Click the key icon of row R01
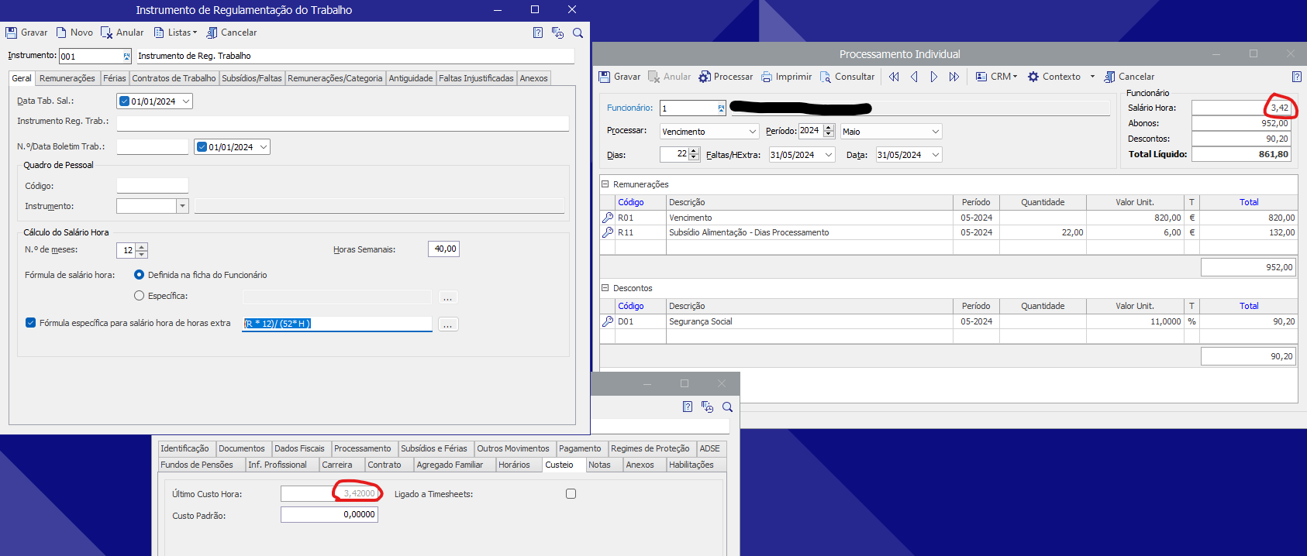Screen dimensions: 1307x556 [608, 218]
